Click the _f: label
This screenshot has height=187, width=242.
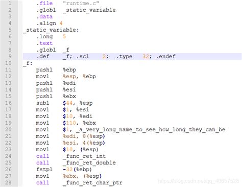coord(28,63)
